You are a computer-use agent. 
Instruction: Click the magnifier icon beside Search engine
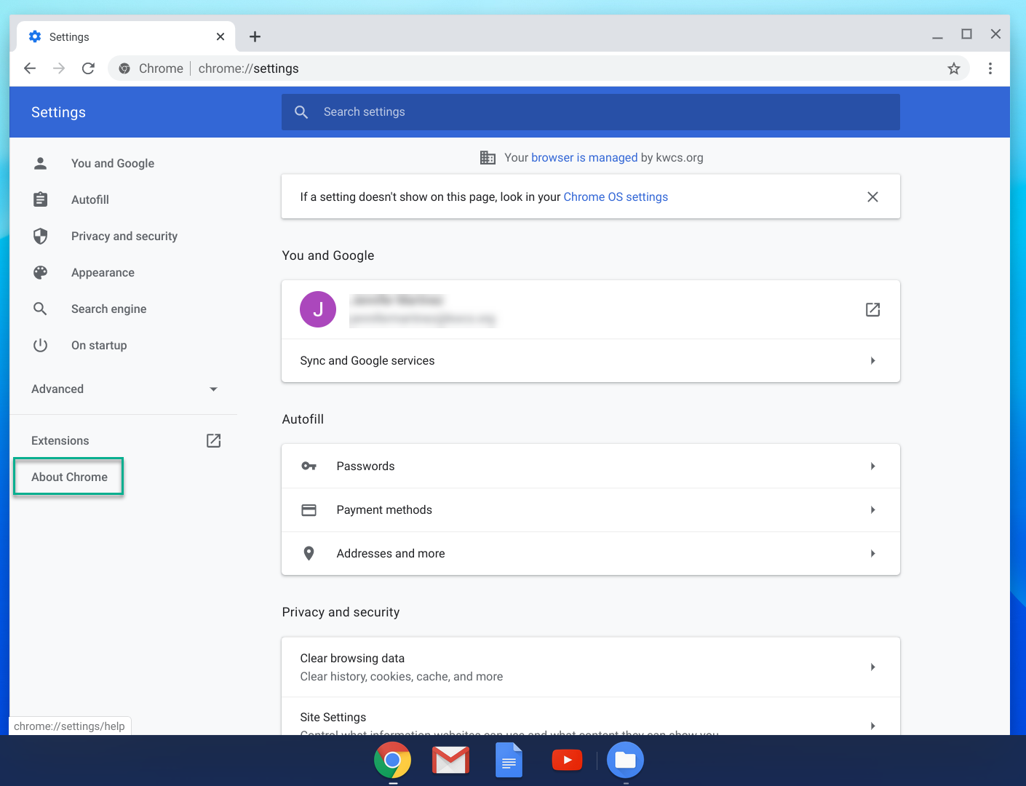click(x=41, y=309)
